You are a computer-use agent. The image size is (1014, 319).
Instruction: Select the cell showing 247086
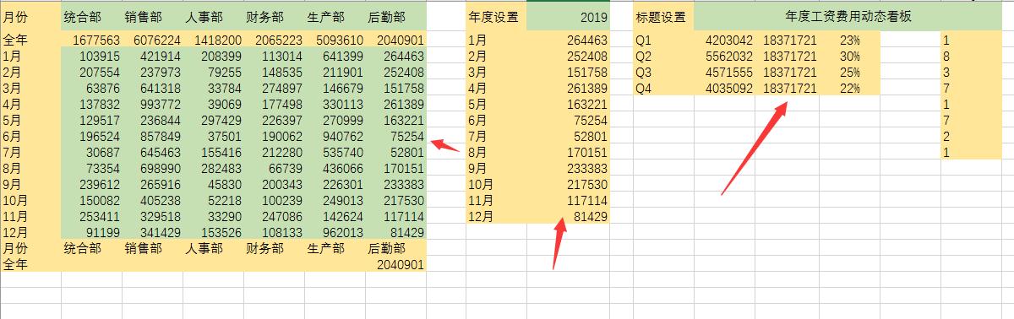pos(275,216)
